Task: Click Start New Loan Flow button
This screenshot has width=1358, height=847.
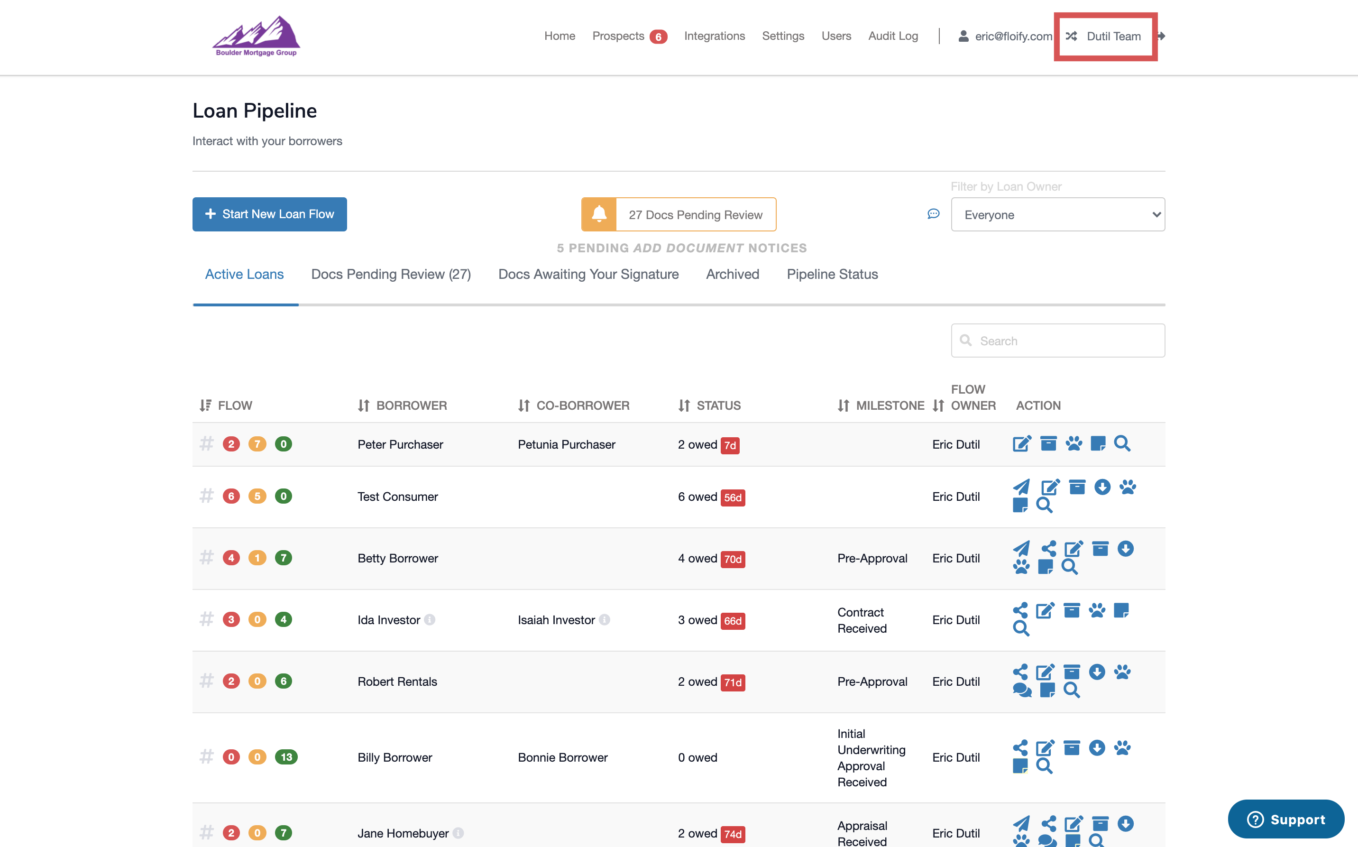Action: pyautogui.click(x=269, y=214)
